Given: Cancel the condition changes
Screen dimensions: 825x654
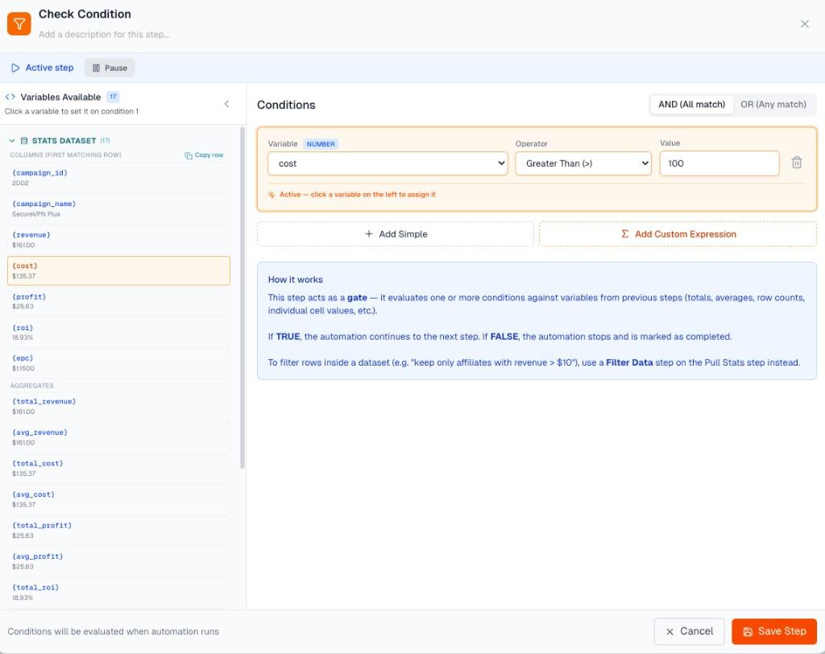Looking at the screenshot, I should tap(690, 631).
